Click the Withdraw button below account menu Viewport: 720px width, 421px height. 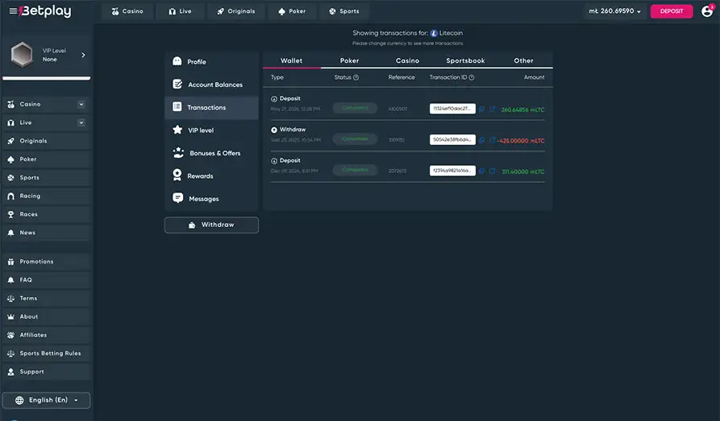(212, 225)
